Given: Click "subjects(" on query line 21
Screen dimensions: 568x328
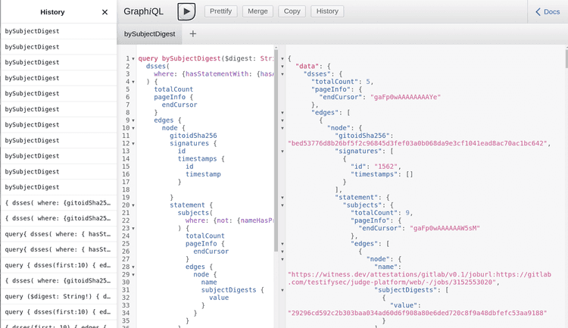Looking at the screenshot, I should point(195,213).
